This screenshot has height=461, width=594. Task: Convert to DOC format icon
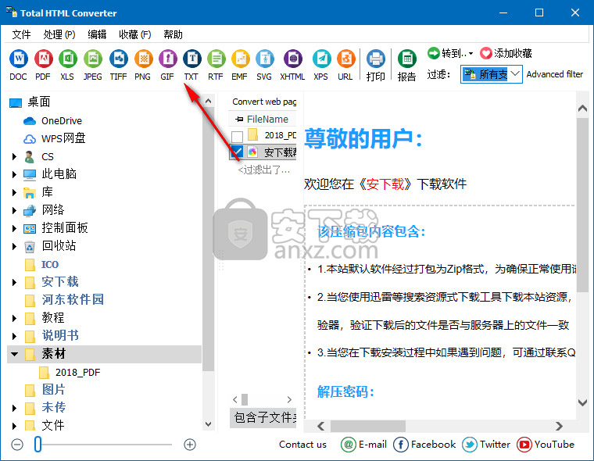19,59
